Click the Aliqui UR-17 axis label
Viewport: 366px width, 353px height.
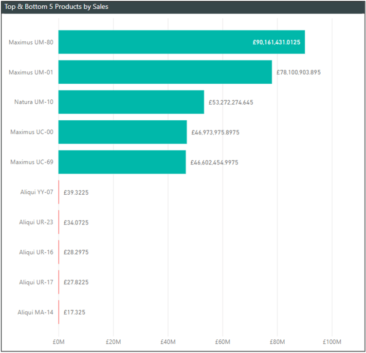click(x=36, y=282)
